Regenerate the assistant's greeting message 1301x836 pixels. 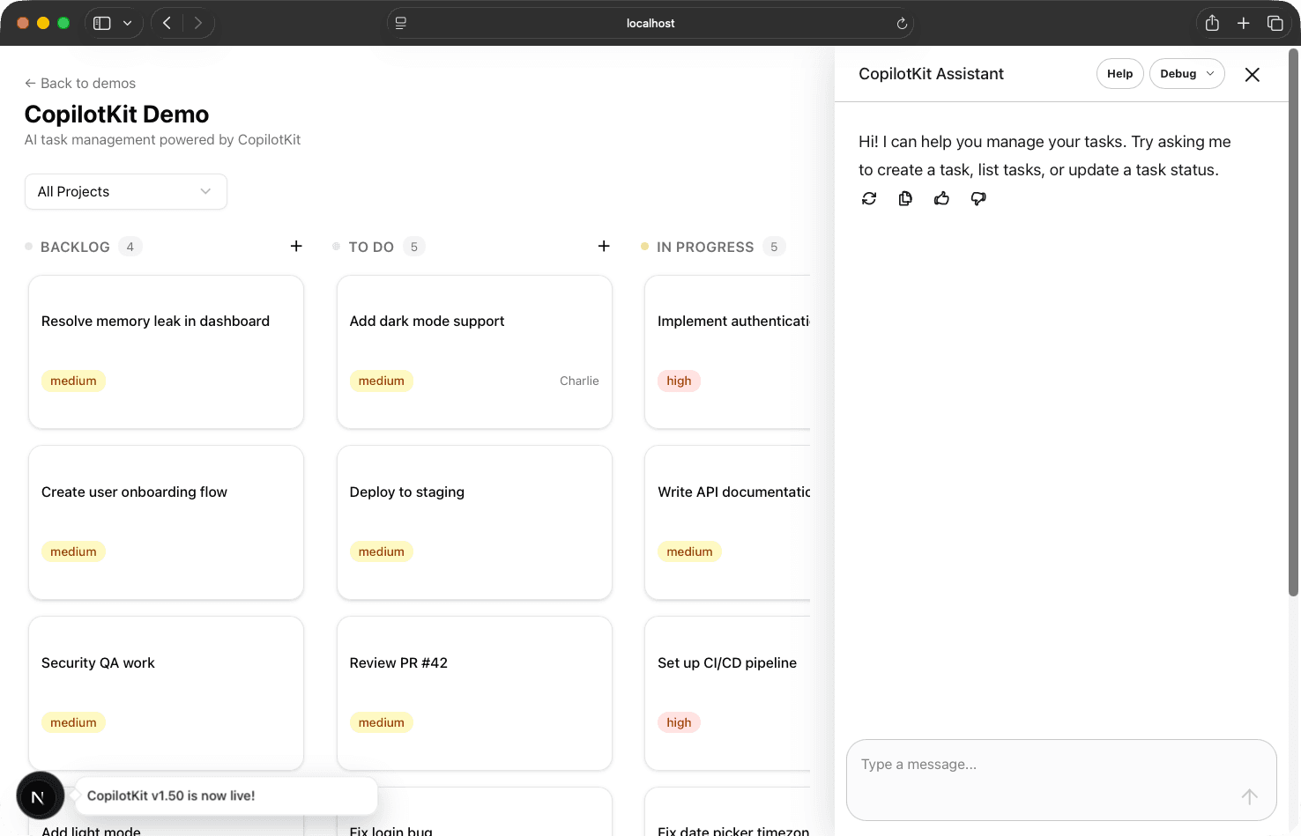click(869, 198)
